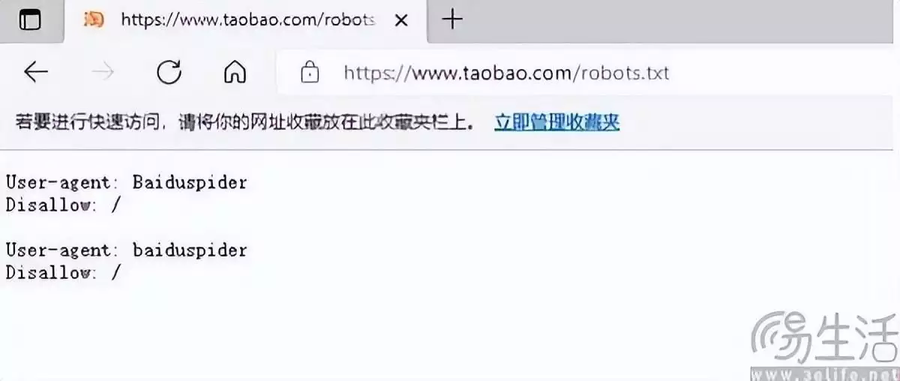View site info via the lock icon
This screenshot has height=381, width=900.
(309, 72)
